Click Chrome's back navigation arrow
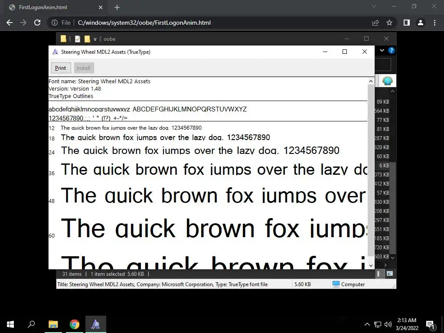 tap(10, 23)
